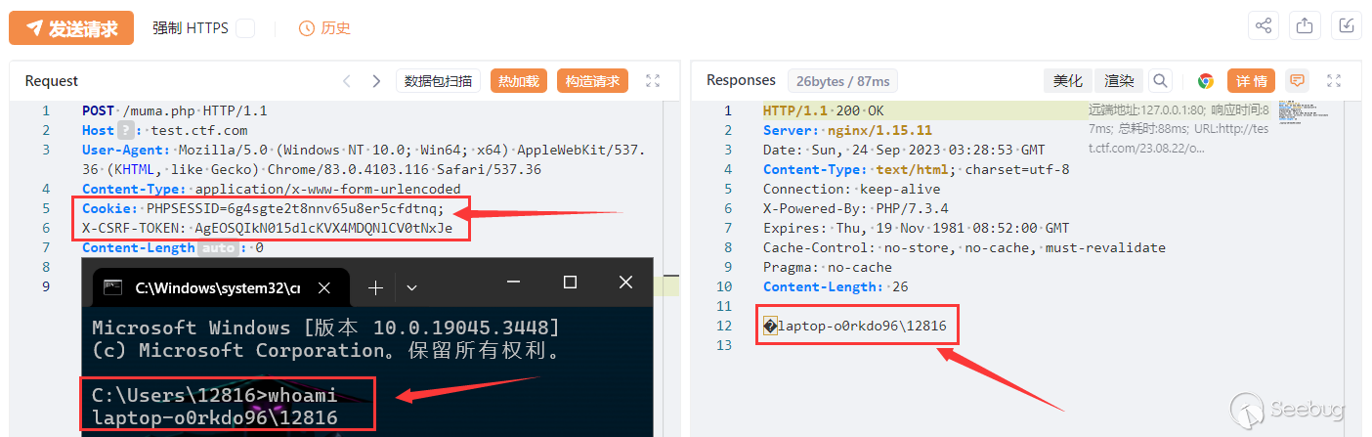The width and height of the screenshot is (1372, 437).
Task: Open the 历史 history link
Action: (324, 28)
